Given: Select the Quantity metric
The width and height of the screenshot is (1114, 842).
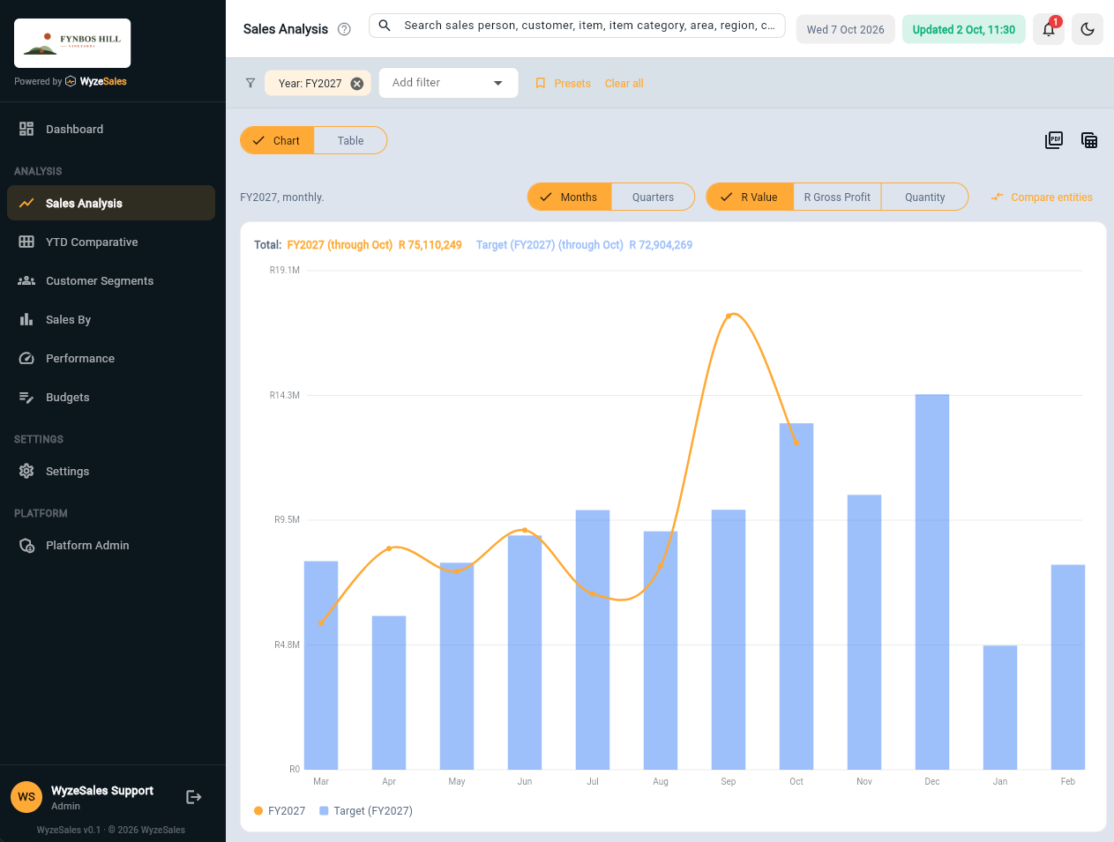Looking at the screenshot, I should 924,197.
